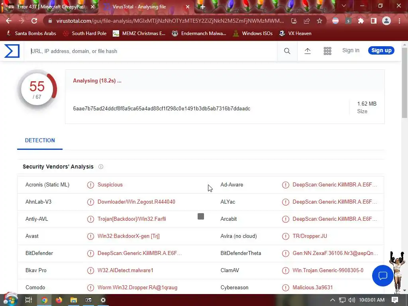Image resolution: width=408 pixels, height=306 pixels.
Task: Click the Sign in link
Action: pos(351,51)
